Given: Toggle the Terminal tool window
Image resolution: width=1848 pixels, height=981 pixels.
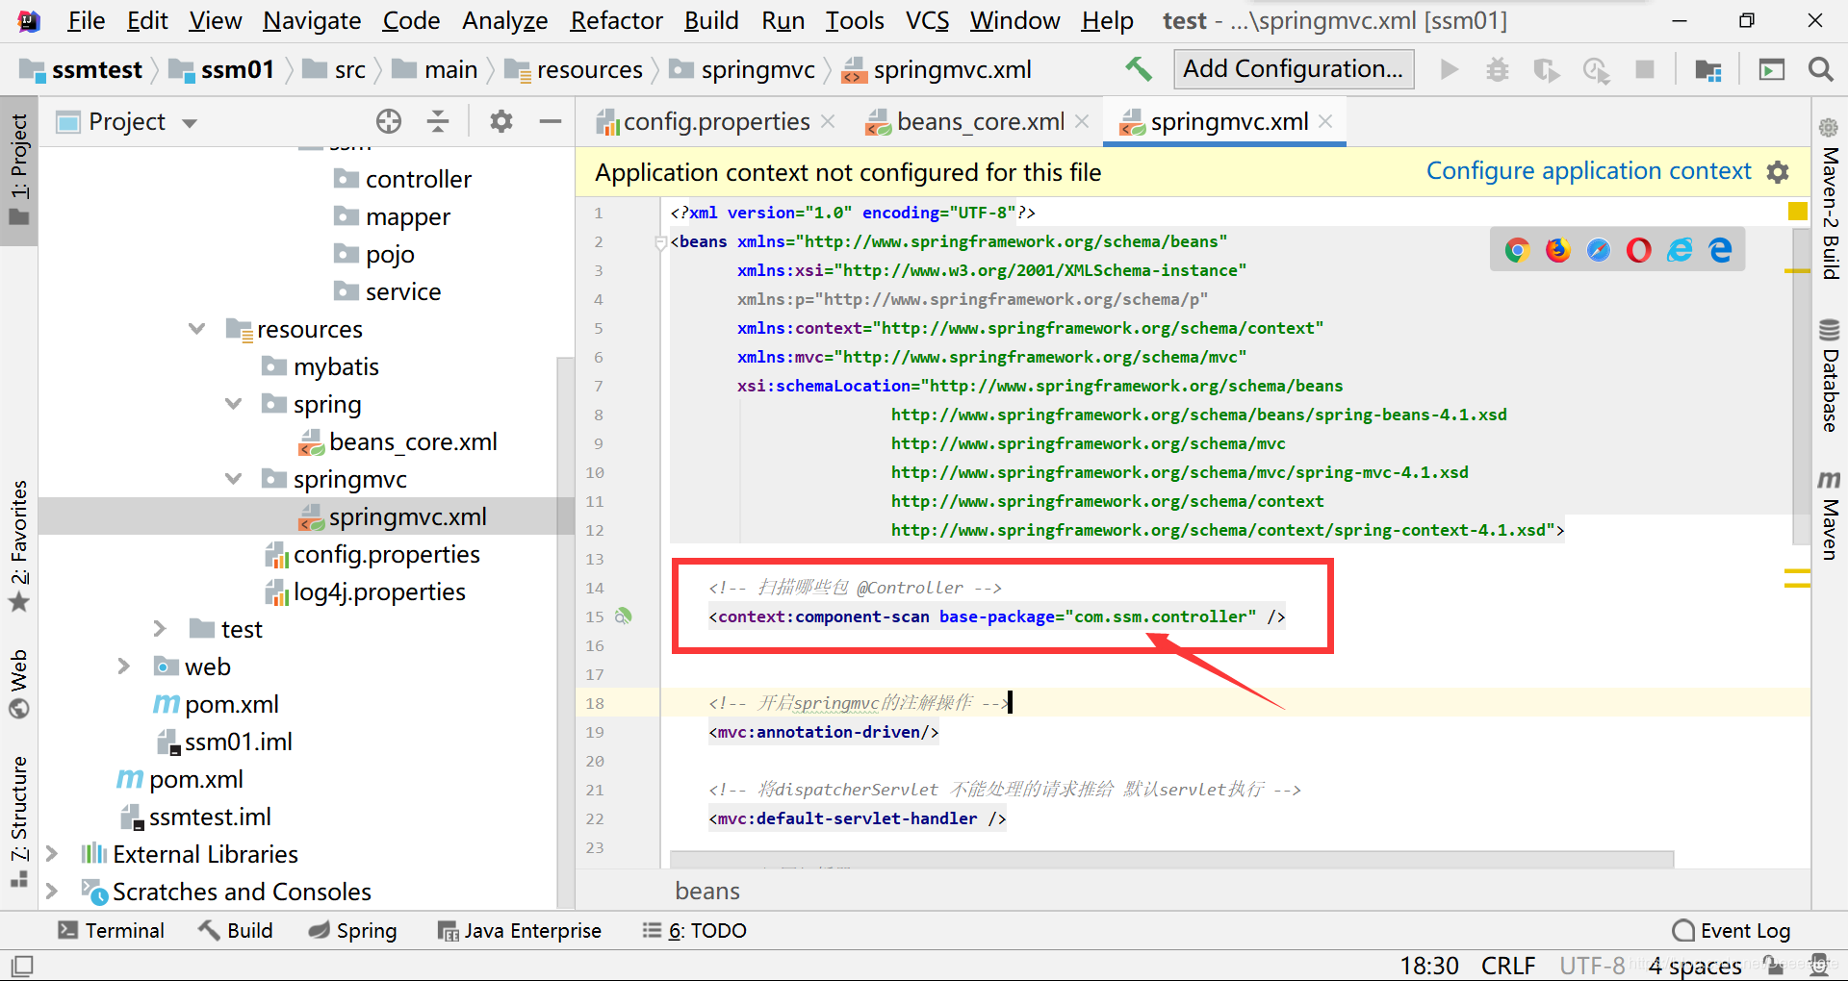Looking at the screenshot, I should [x=111, y=930].
